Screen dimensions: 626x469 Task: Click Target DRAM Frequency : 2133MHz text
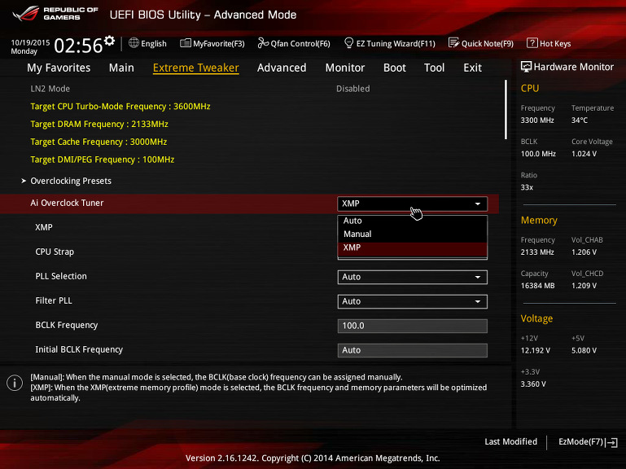pos(99,125)
